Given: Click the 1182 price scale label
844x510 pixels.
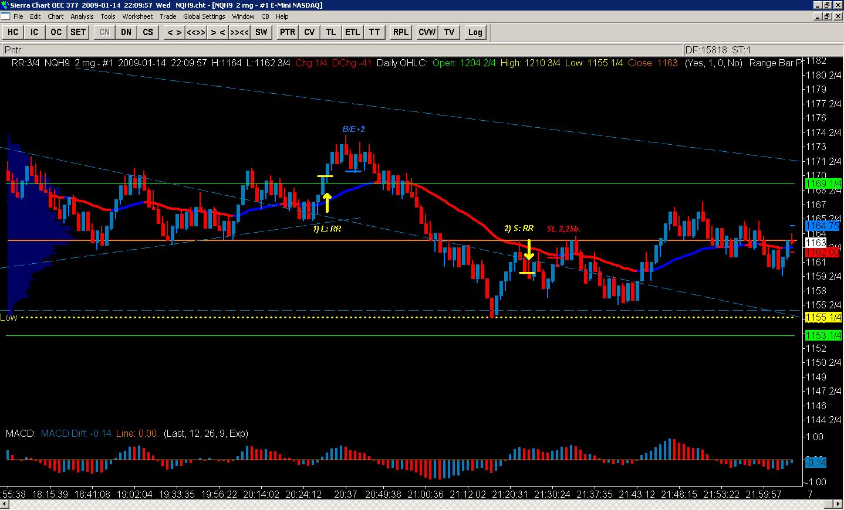Looking at the screenshot, I should (x=816, y=61).
